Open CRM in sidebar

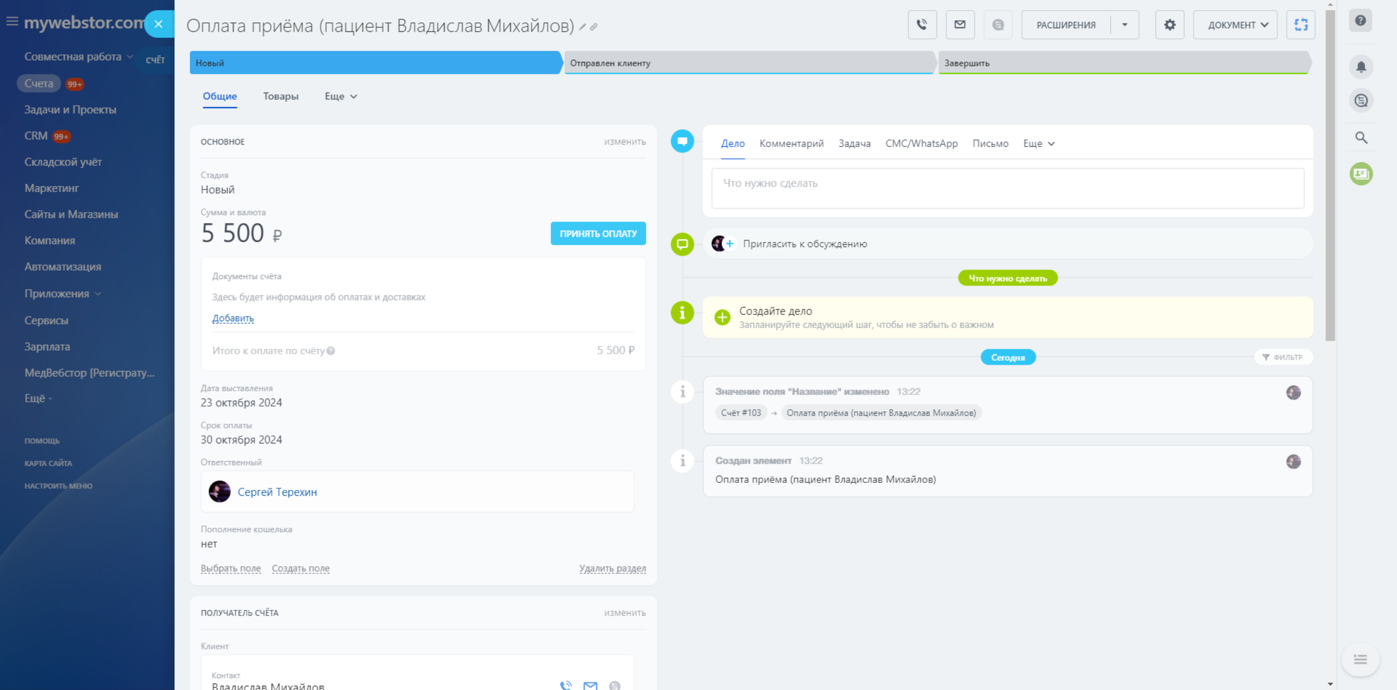pos(36,136)
